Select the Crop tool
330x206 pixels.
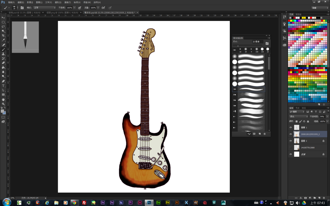pos(3,35)
